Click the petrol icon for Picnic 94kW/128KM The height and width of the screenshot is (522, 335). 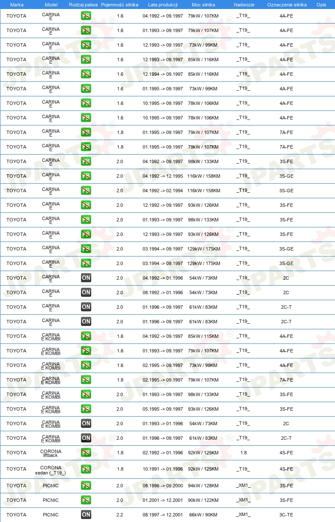(x=86, y=486)
